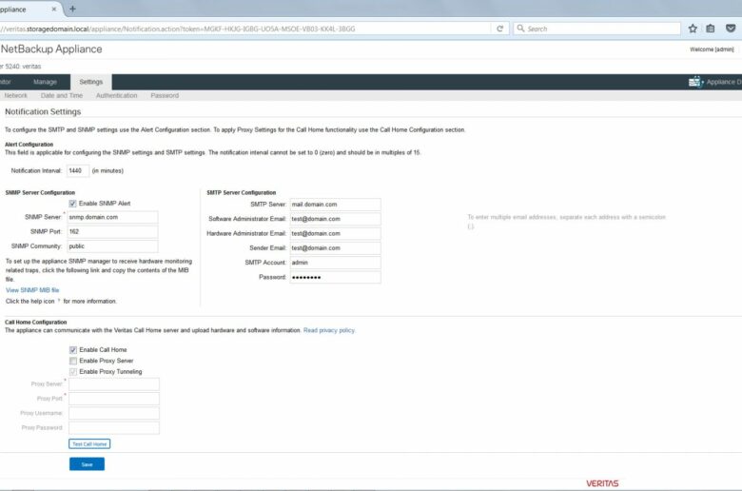Click the SMTP Server field
Viewport: 742px width, 491px height.
[x=335, y=205]
